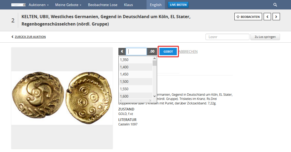Click the Beobachten star button

248,17
